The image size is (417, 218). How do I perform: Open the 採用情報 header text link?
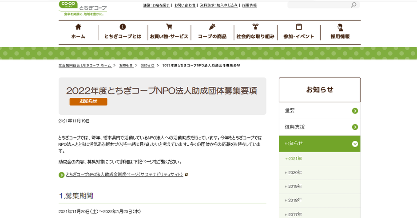[250, 5]
